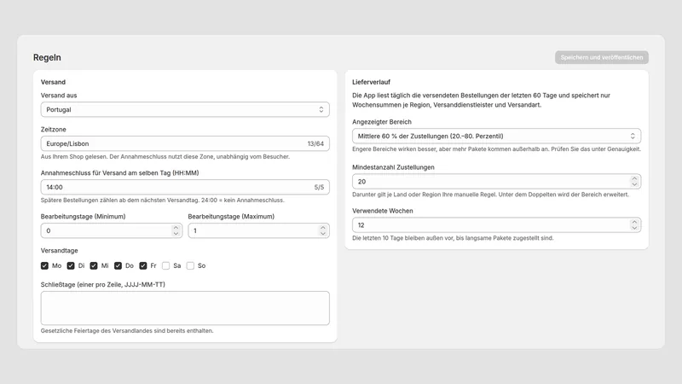Uncheck the Fr shipping day checkbox
This screenshot has height=384, width=682.
coord(143,265)
